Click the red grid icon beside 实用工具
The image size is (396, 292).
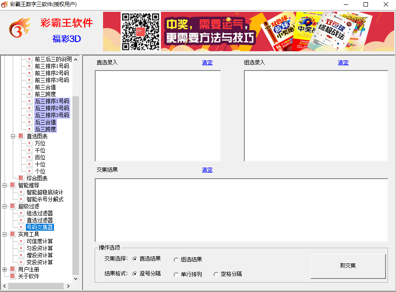(13, 234)
